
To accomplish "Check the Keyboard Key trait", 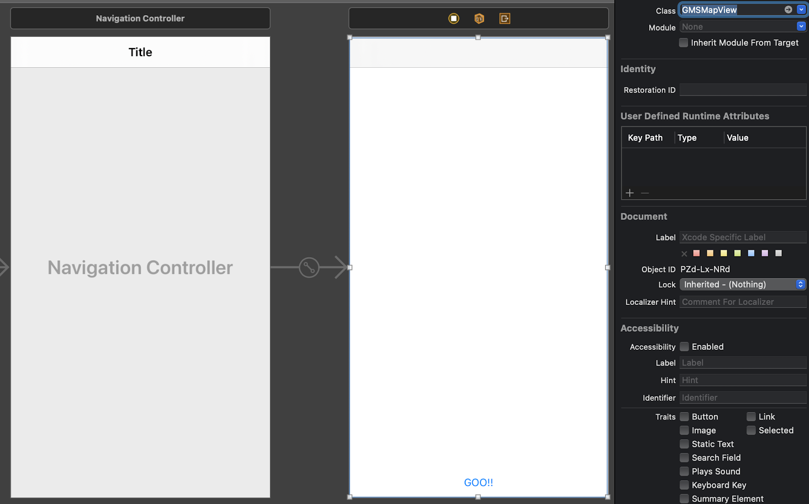I will pos(684,485).
